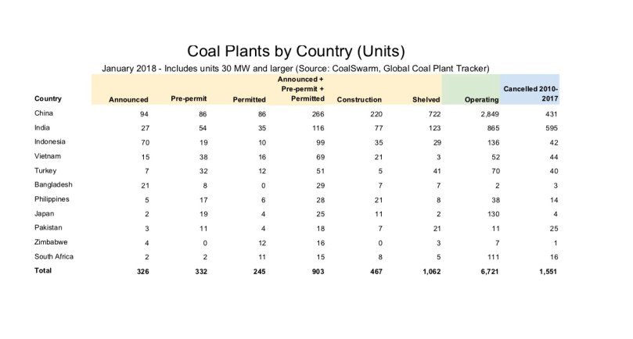
Task: Select the 'Indonesia' row label
Action: click(50, 144)
